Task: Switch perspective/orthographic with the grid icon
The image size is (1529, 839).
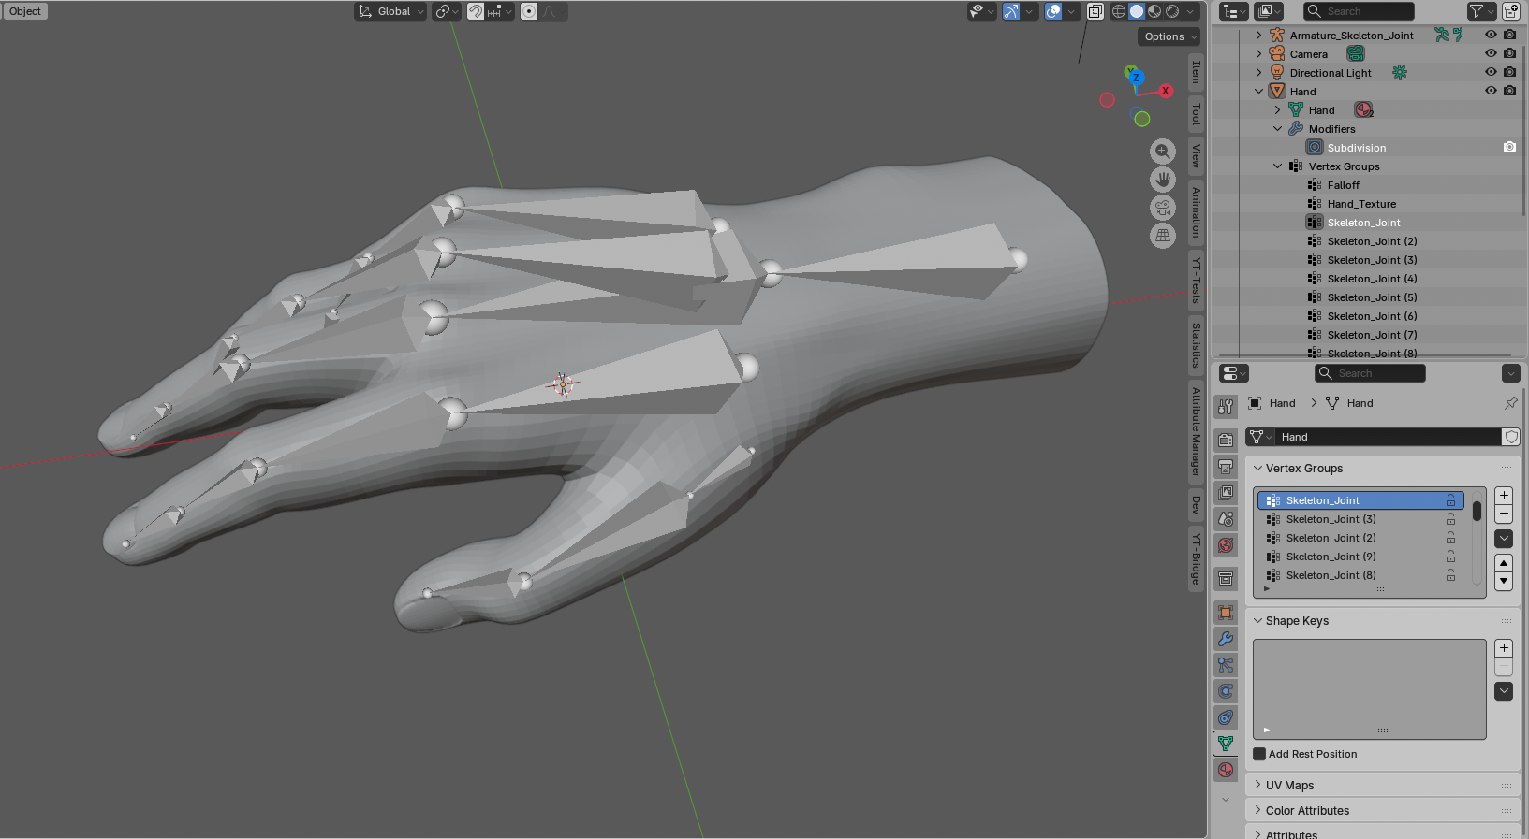Action: pyautogui.click(x=1162, y=236)
